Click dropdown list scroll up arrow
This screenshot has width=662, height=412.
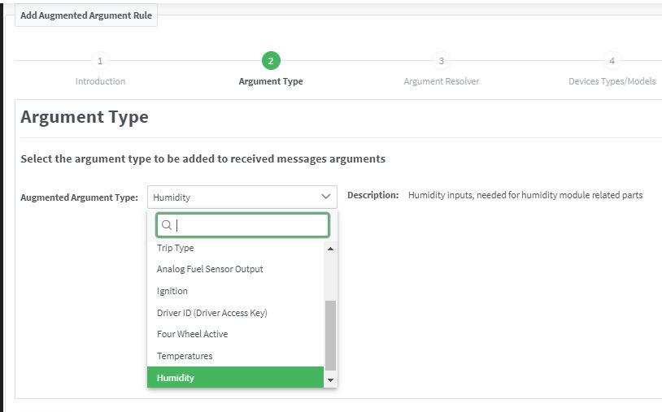coord(330,249)
